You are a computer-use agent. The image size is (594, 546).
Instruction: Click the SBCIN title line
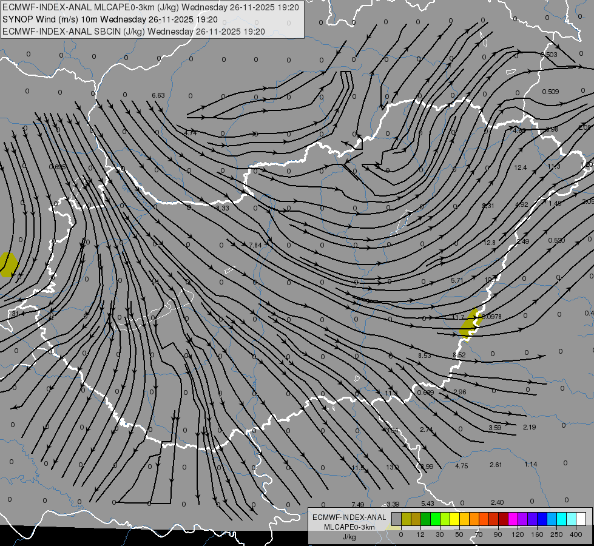133,32
